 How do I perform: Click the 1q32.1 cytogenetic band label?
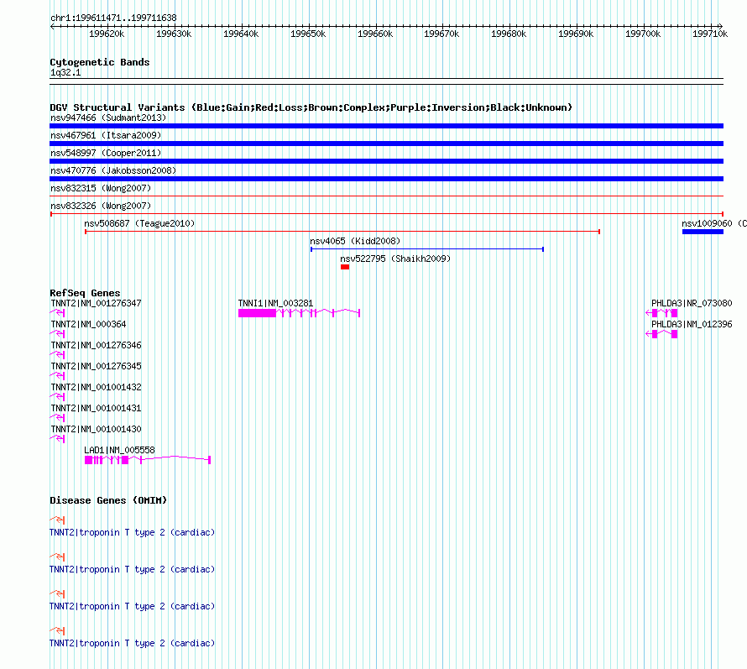pyautogui.click(x=65, y=72)
